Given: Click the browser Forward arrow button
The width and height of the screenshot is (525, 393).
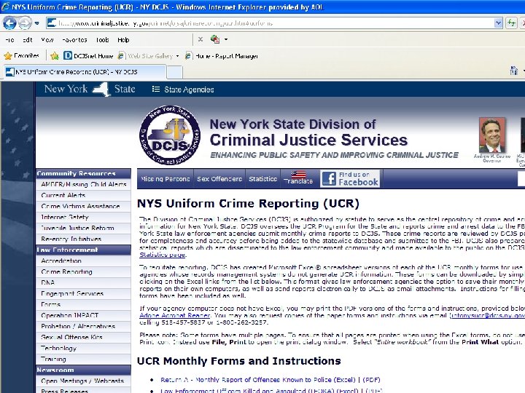Looking at the screenshot, I should [x=25, y=23].
